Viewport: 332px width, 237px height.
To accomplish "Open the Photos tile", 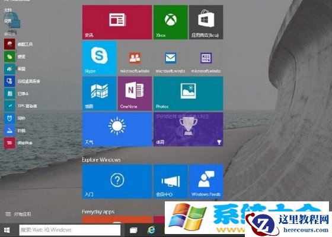I will click(189, 94).
